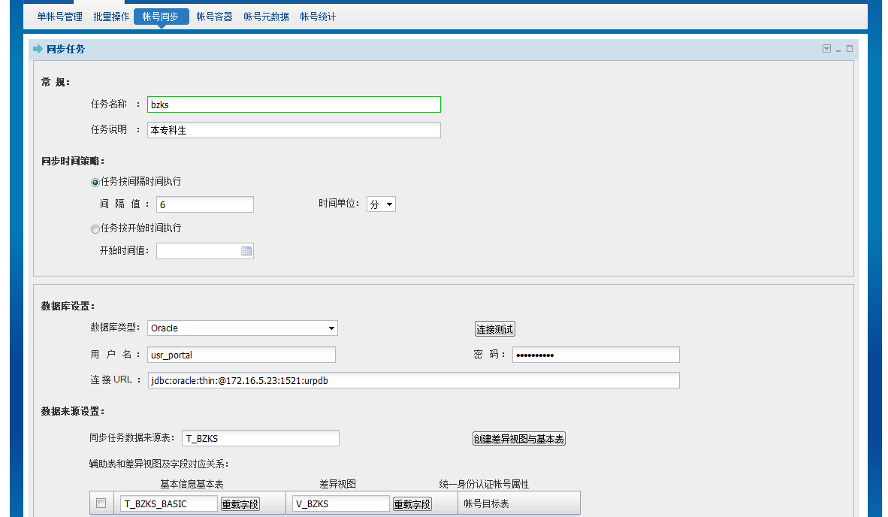
Task: Open the 帐号元数据 tab
Action: click(266, 17)
